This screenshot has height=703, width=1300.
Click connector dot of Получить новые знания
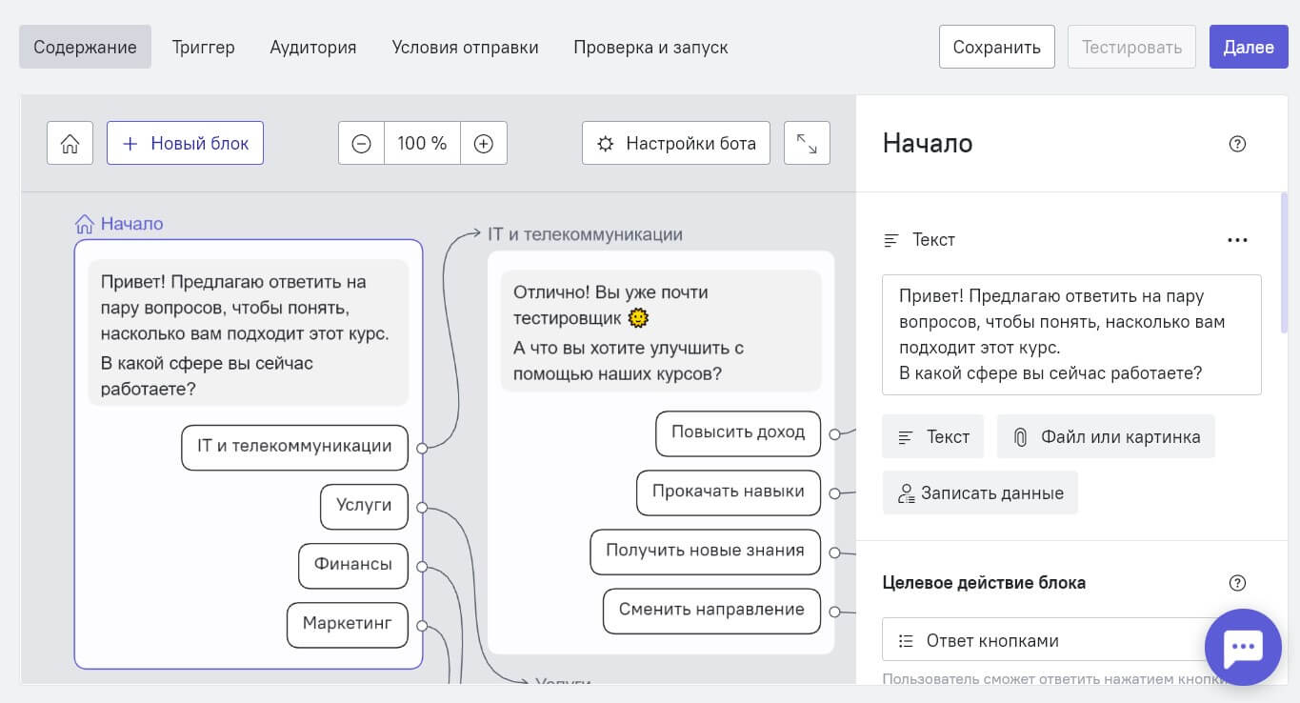click(x=834, y=552)
